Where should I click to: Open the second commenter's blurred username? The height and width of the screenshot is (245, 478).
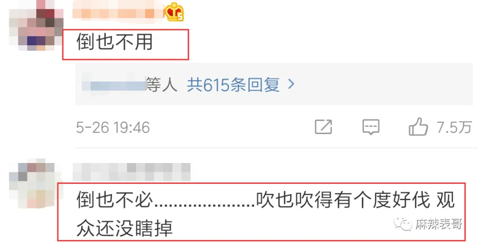point(131,172)
